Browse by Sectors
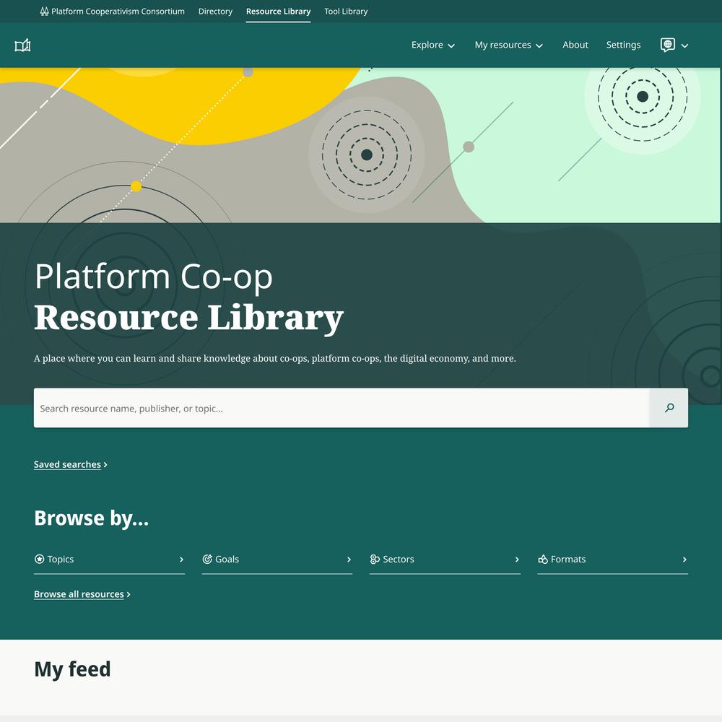Image resolution: width=722 pixels, height=722 pixels. point(445,560)
